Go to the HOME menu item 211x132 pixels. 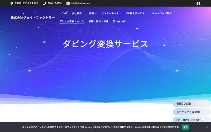[x=63, y=13]
